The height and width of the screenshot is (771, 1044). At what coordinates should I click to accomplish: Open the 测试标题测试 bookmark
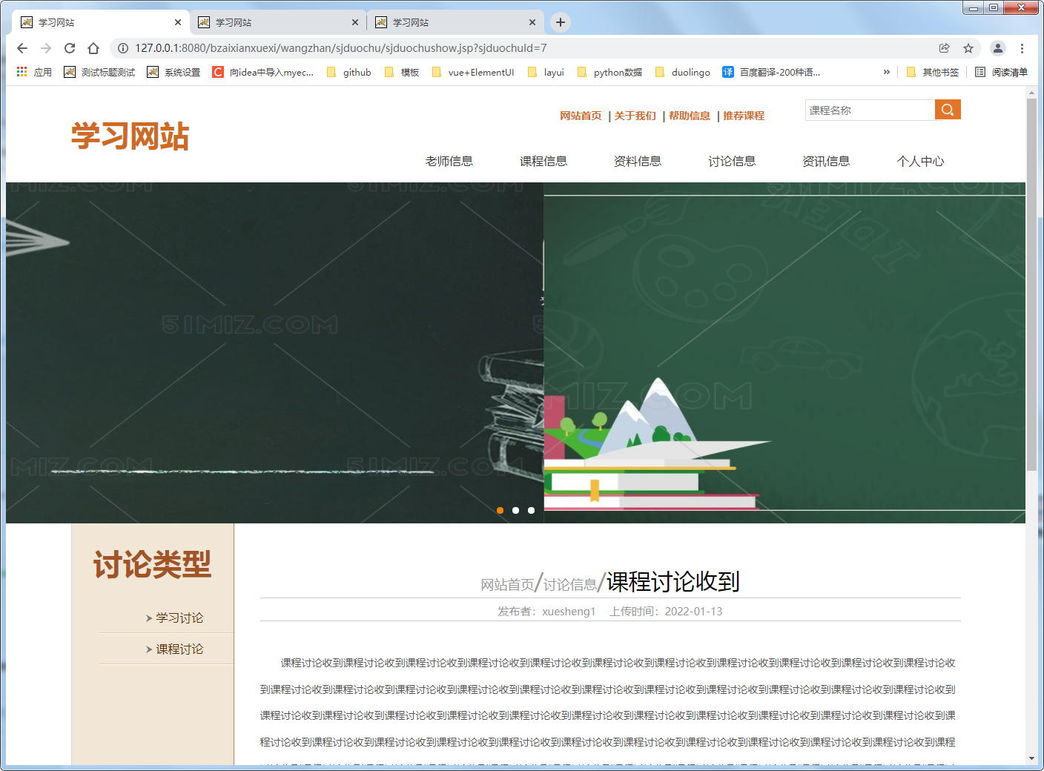tap(100, 72)
